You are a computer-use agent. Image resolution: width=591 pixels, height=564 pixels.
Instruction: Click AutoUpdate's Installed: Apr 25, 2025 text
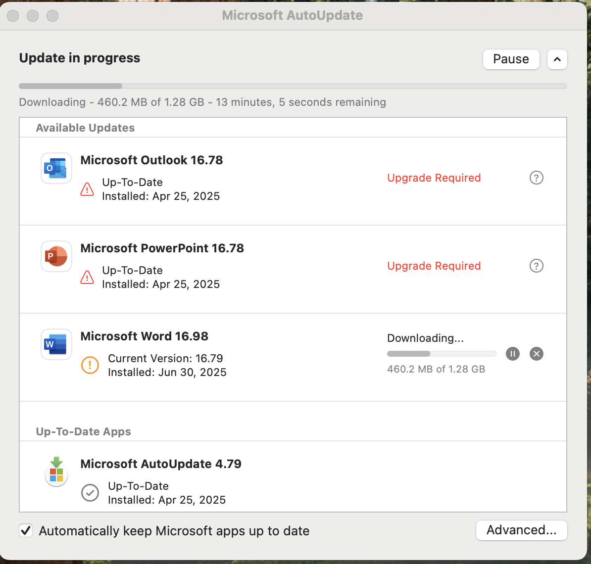[167, 500]
